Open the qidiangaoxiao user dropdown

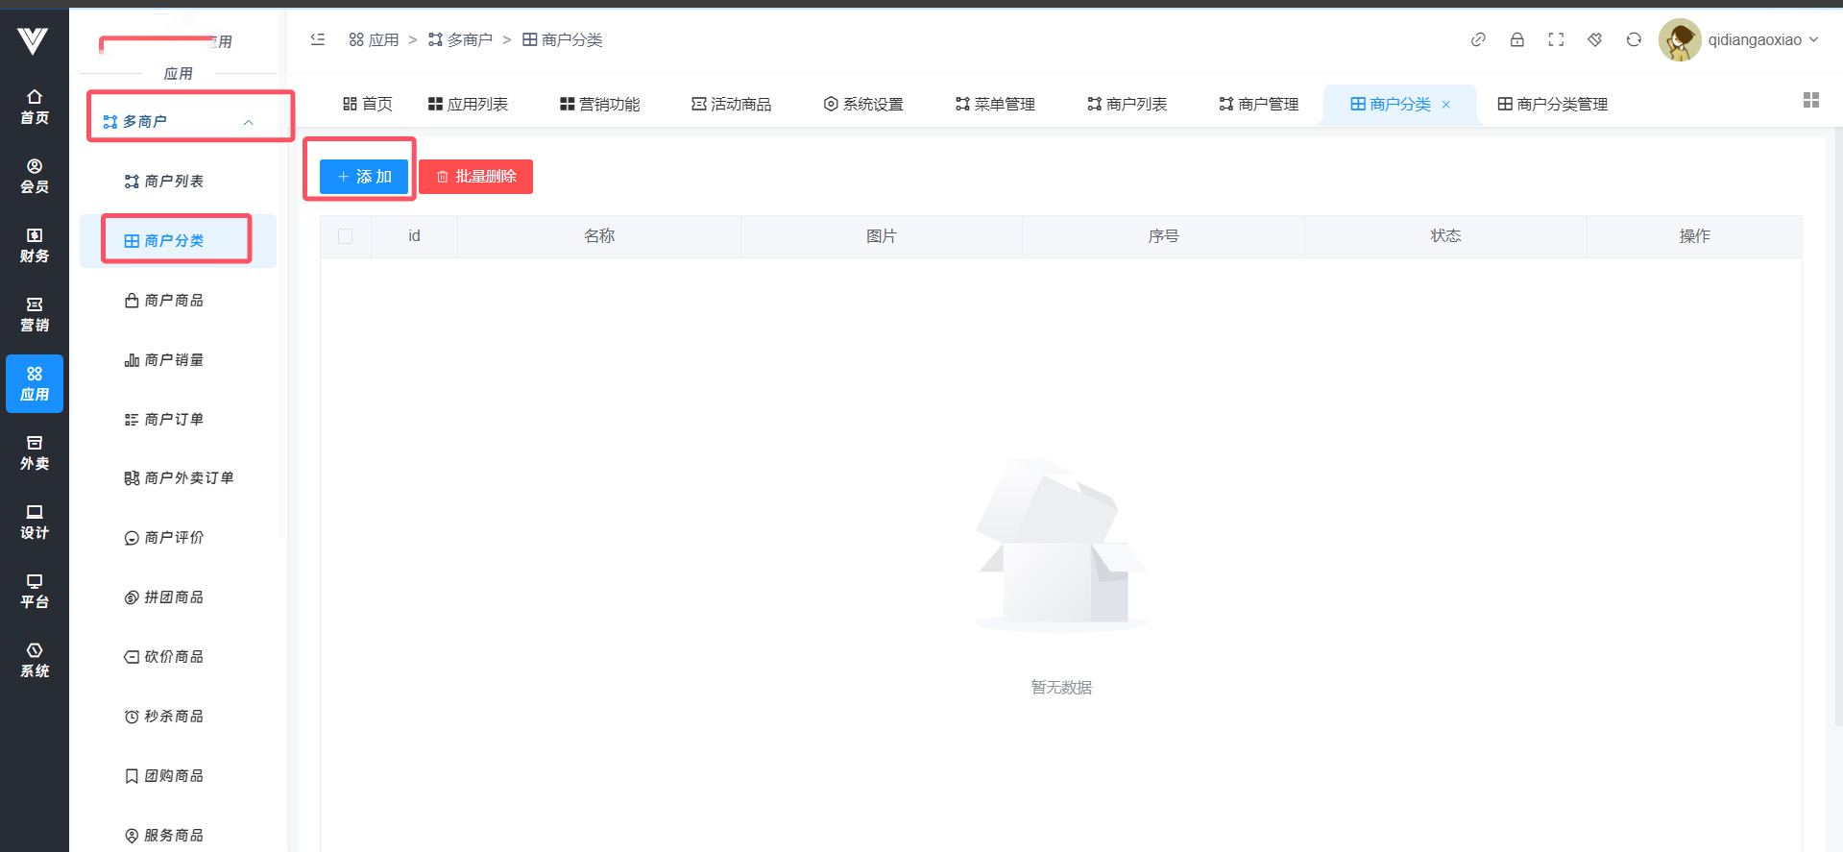tap(1762, 40)
